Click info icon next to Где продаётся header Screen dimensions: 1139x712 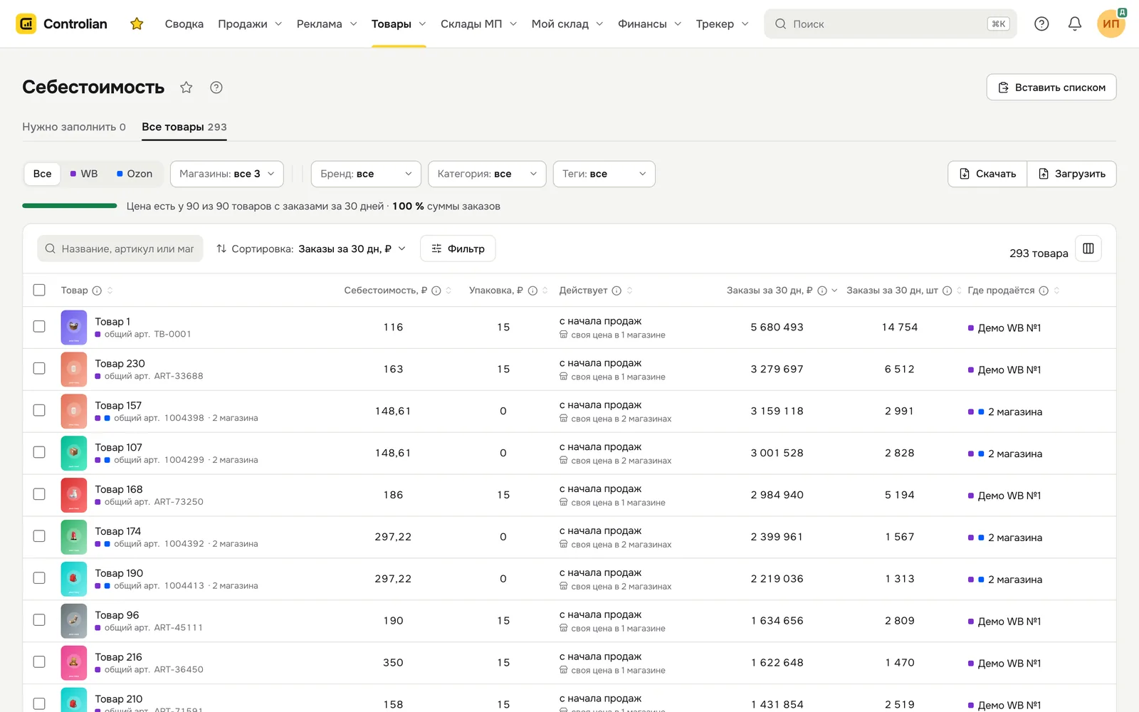[x=1044, y=290]
